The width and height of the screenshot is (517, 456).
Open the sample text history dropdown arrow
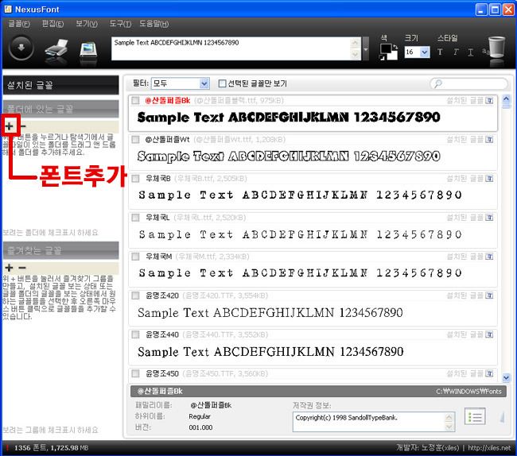(x=366, y=48)
